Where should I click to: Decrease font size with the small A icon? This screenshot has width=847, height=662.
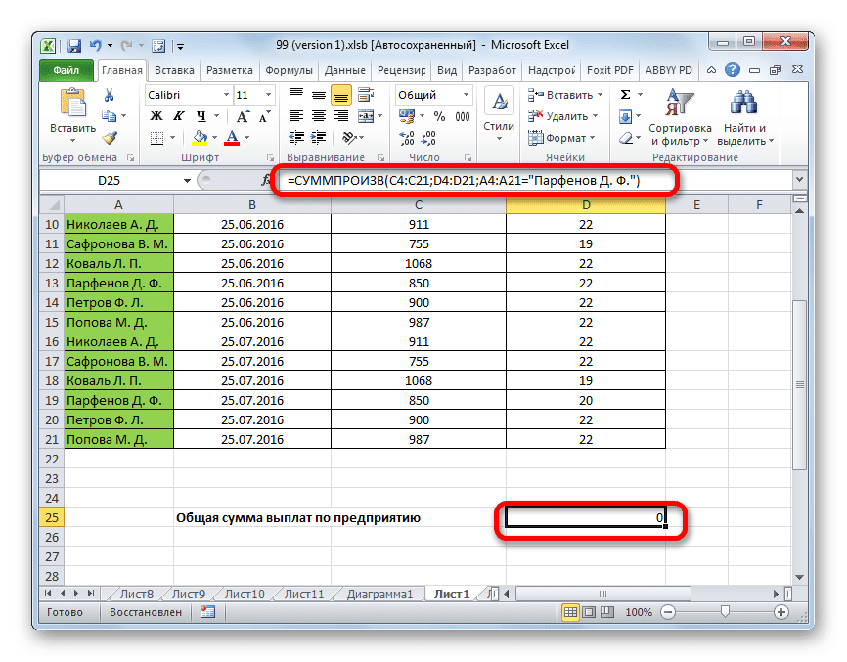[265, 116]
